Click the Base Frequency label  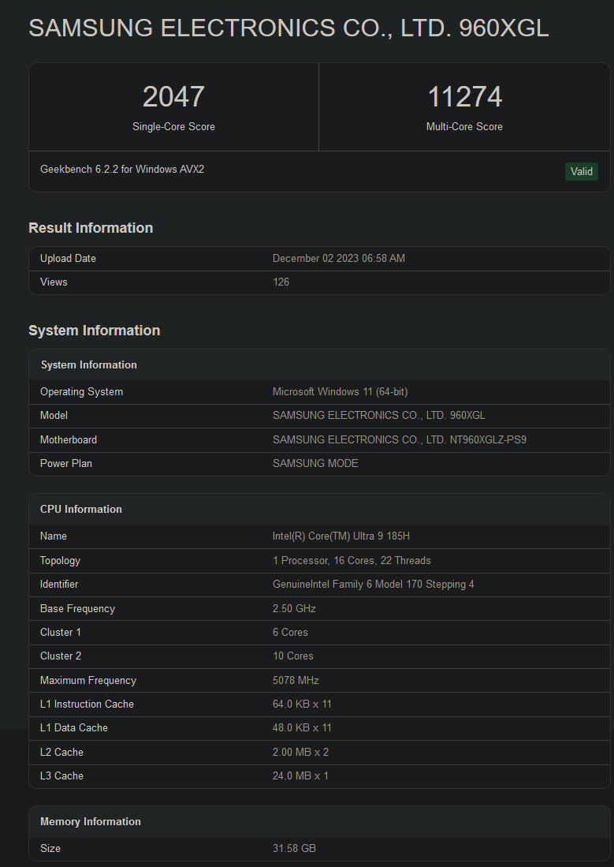(x=77, y=608)
